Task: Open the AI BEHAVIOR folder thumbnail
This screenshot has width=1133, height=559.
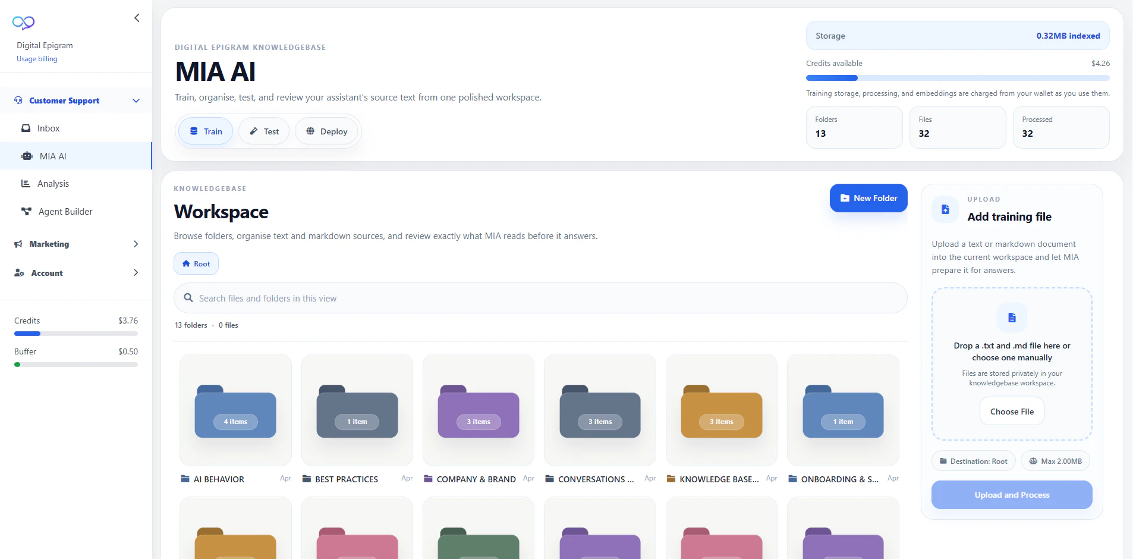Action: [235, 410]
